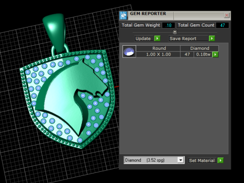Click the 0.18tw weight cell
The image size is (244, 183).
coord(203,54)
